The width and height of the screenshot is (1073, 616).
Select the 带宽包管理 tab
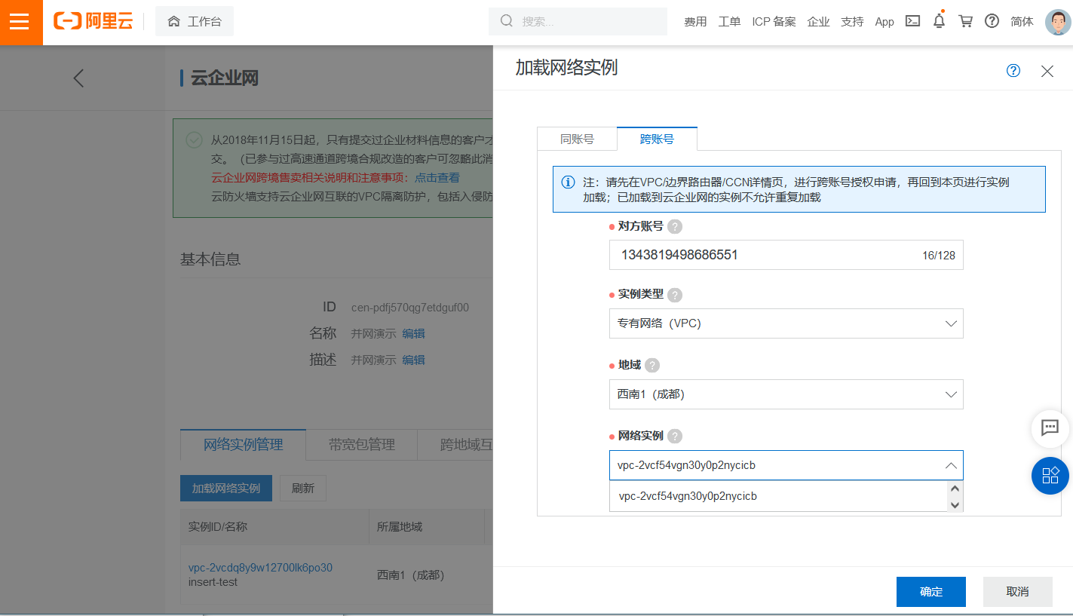(x=361, y=445)
